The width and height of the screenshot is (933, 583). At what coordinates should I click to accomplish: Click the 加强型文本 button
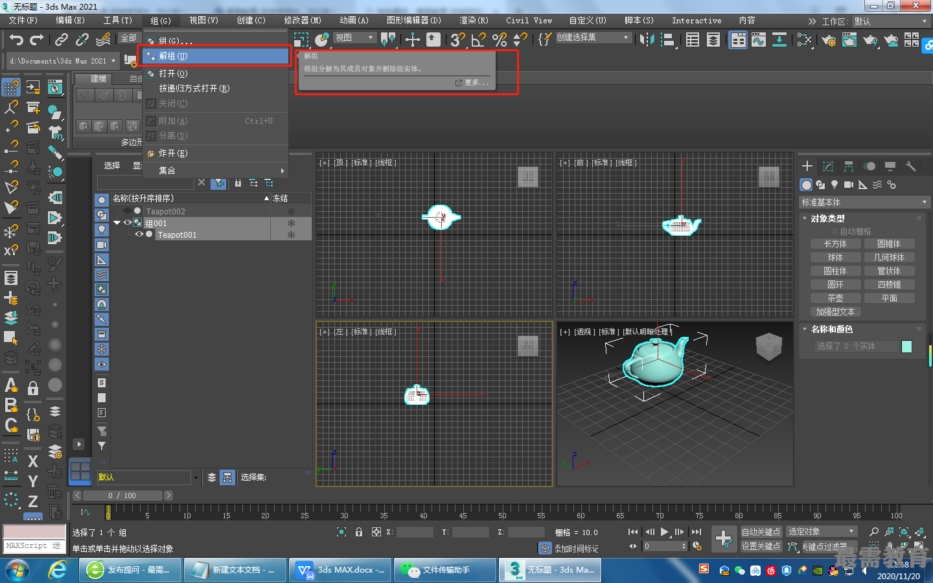(x=836, y=312)
